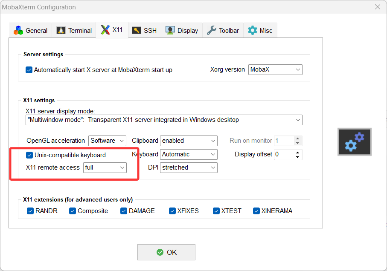Click the X11 tab X logo icon
387x271 pixels.
(105, 30)
